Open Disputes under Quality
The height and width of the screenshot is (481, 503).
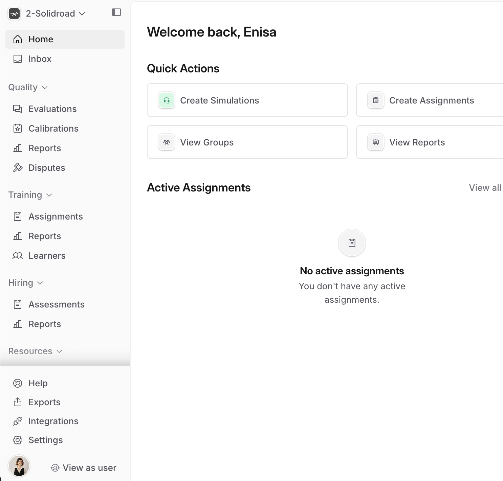(x=65, y=168)
